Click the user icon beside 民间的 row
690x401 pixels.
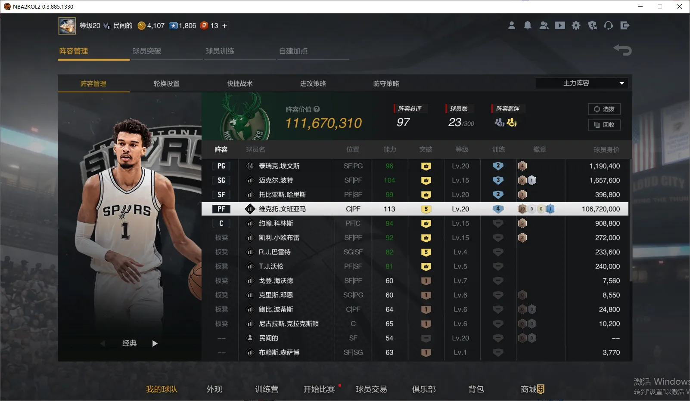click(250, 338)
